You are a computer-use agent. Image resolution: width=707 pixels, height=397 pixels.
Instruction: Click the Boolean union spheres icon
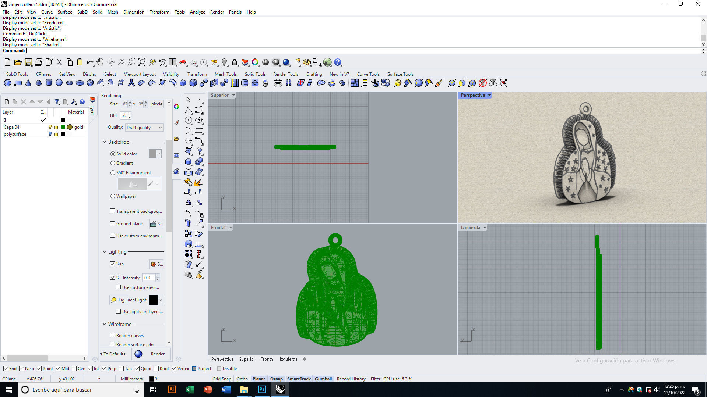199,161
